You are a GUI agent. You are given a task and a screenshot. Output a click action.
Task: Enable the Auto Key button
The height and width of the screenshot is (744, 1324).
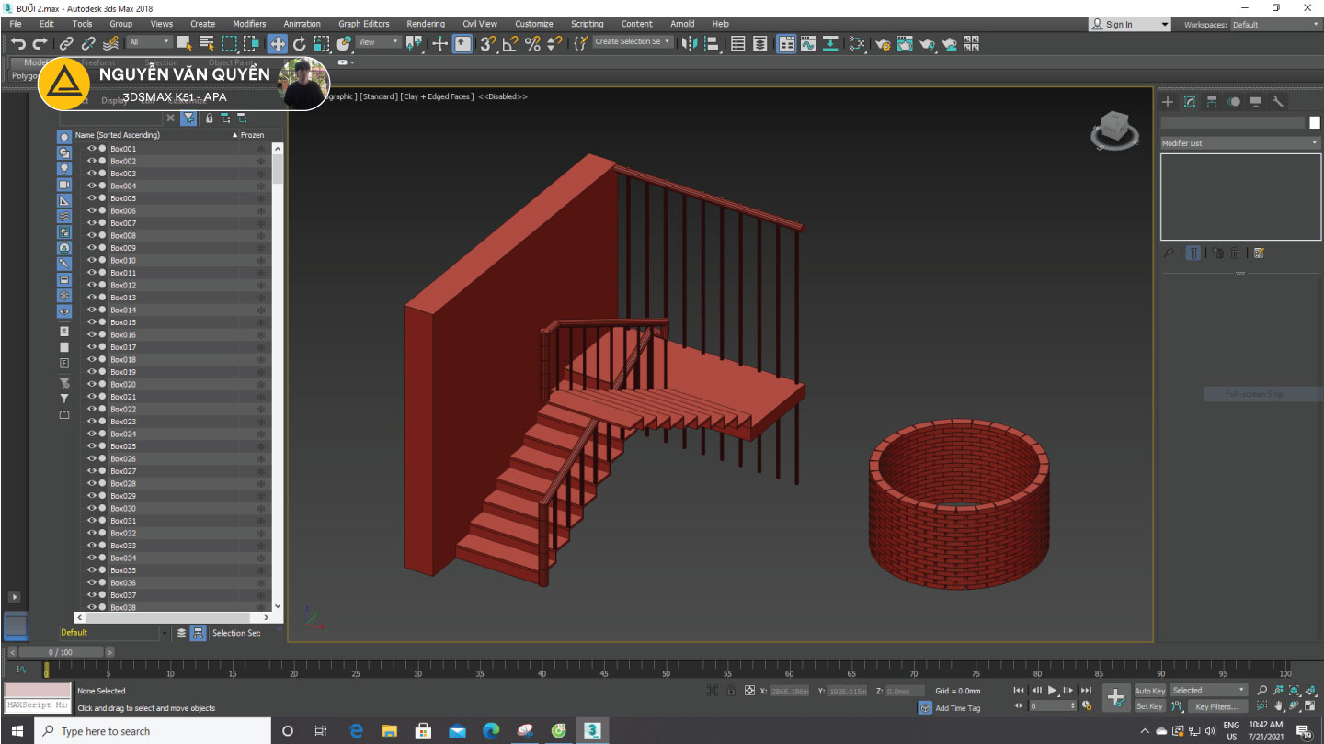pos(1149,691)
